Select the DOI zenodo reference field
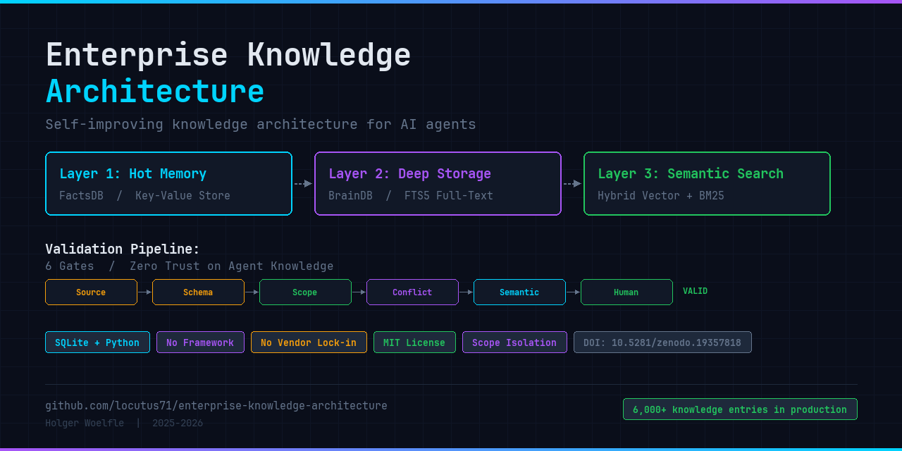This screenshot has width=902, height=451. tap(662, 342)
